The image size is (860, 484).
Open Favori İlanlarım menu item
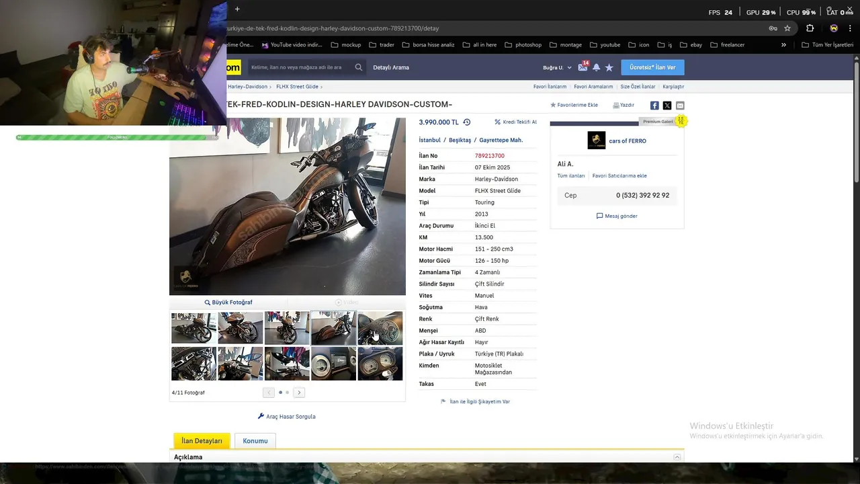click(550, 87)
